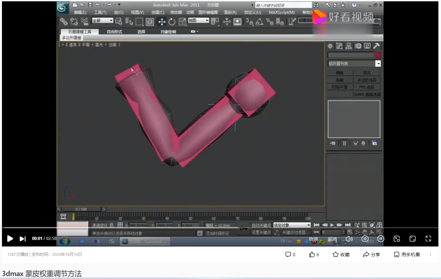441x279 pixels.
Task: Toggle the 自动关键点 auto key button
Action: pos(261,225)
